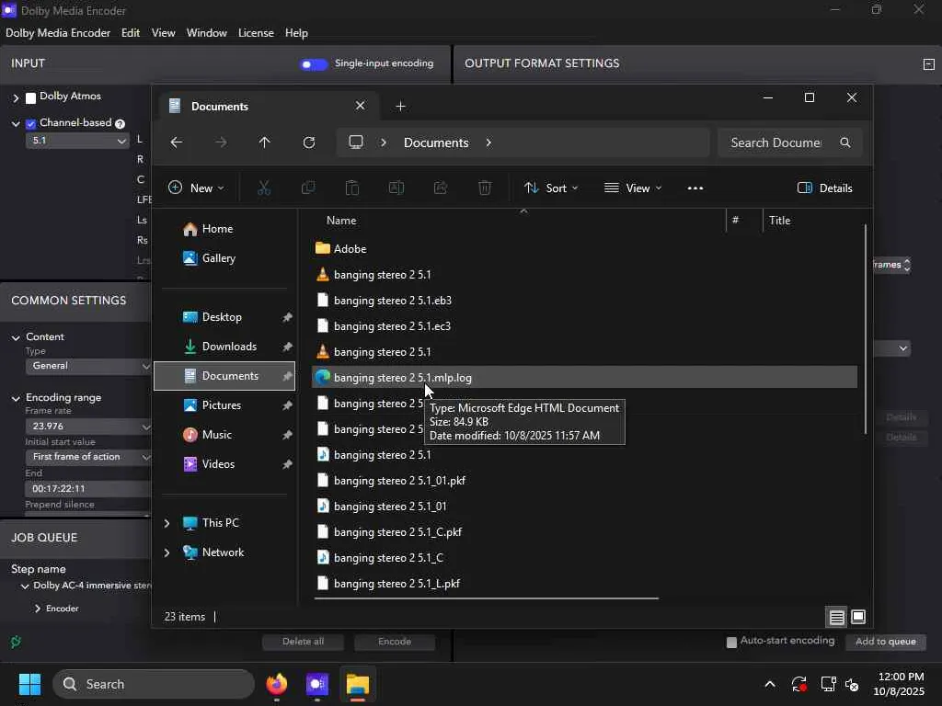Open the Help menu

(x=296, y=33)
